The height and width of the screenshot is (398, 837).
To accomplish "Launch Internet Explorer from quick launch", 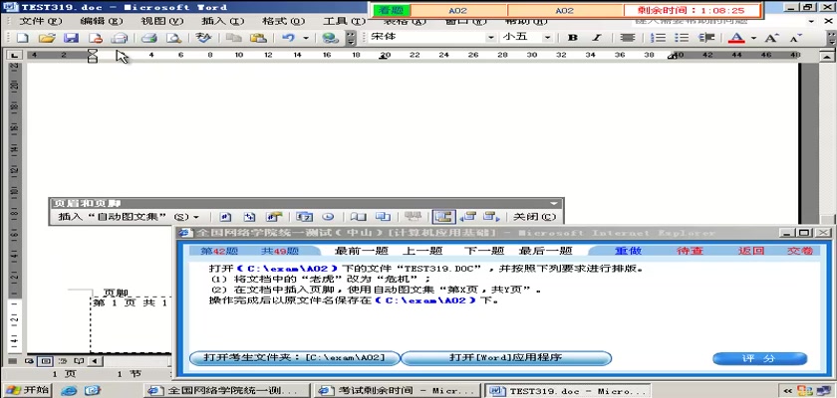I will [69, 391].
